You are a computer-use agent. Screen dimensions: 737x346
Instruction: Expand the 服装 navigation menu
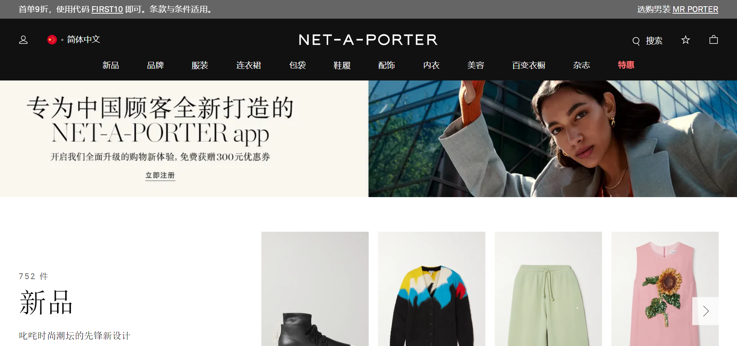[x=200, y=65]
